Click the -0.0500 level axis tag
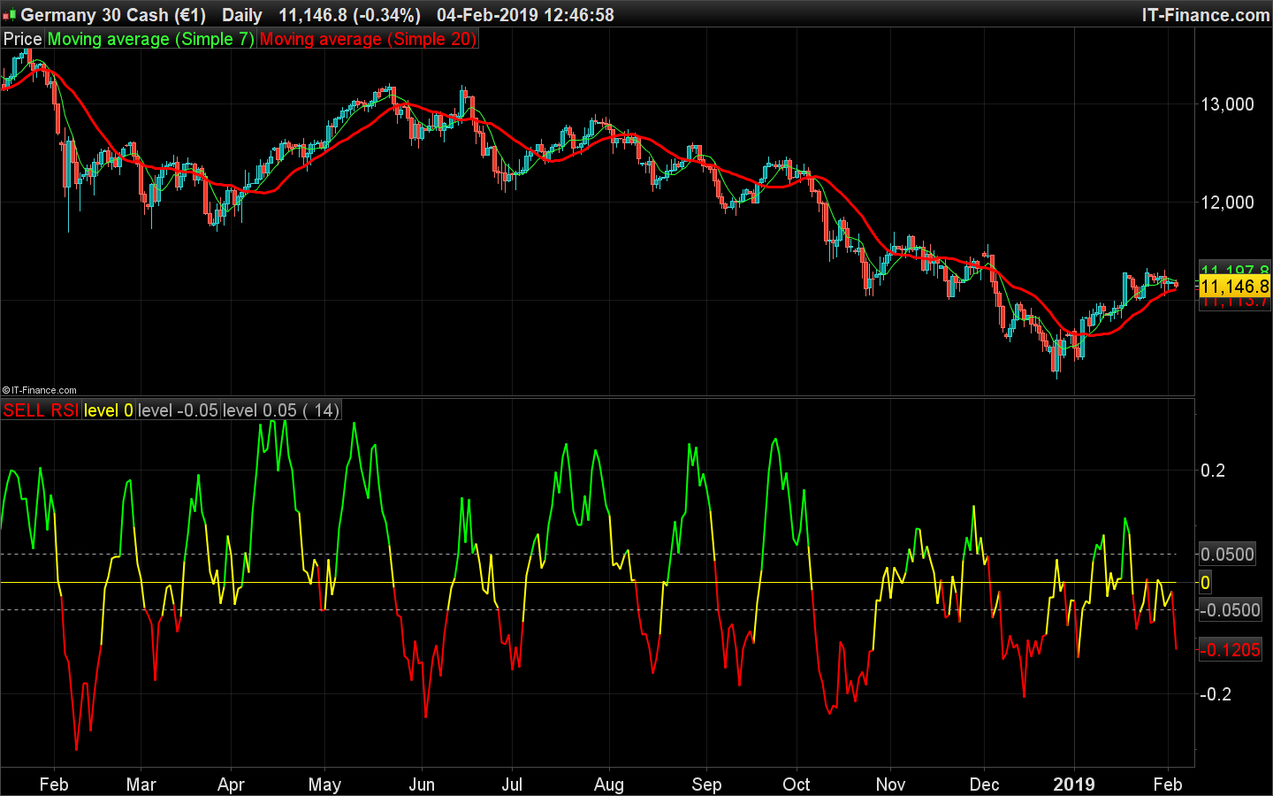Image resolution: width=1273 pixels, height=796 pixels. tap(1230, 610)
